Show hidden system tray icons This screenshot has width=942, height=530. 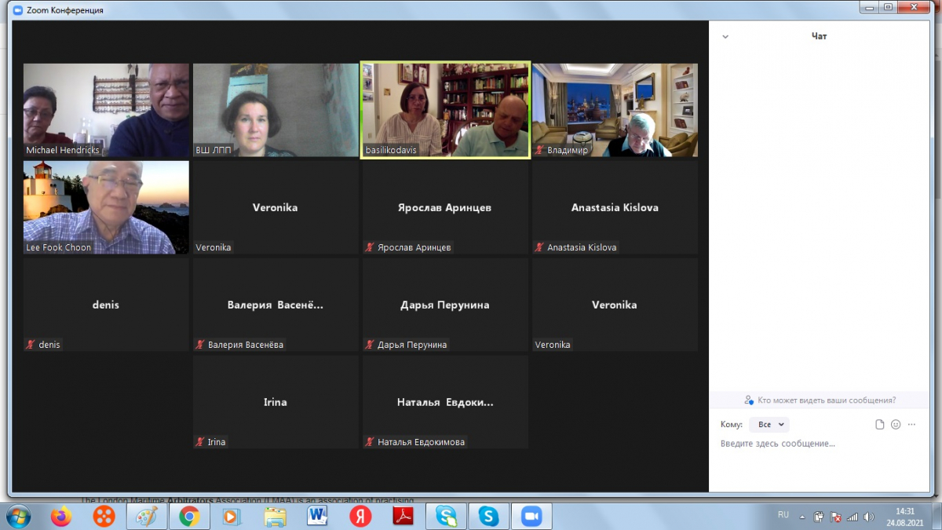[x=802, y=517]
